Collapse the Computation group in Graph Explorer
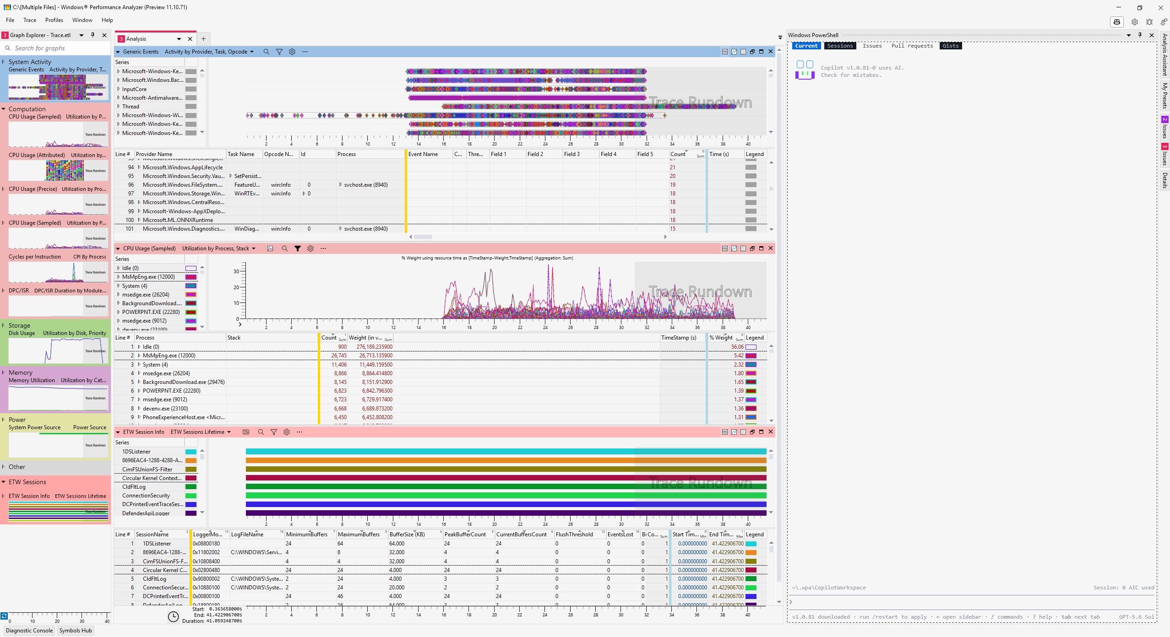 pyautogui.click(x=4, y=109)
